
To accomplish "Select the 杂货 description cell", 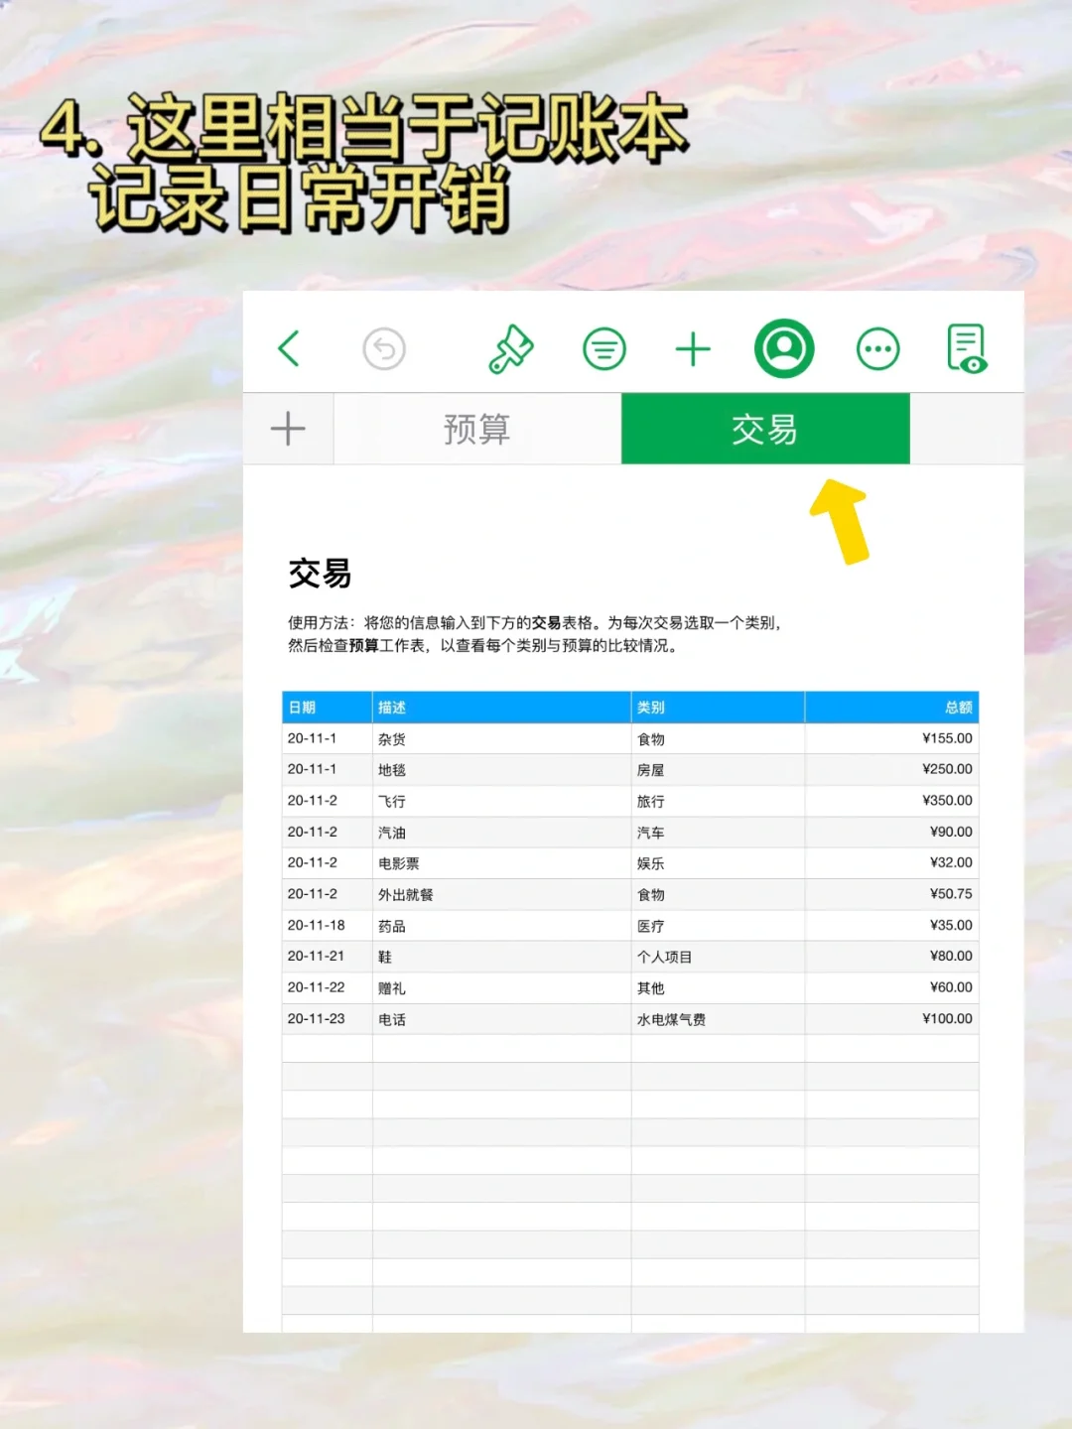I will click(x=395, y=738).
